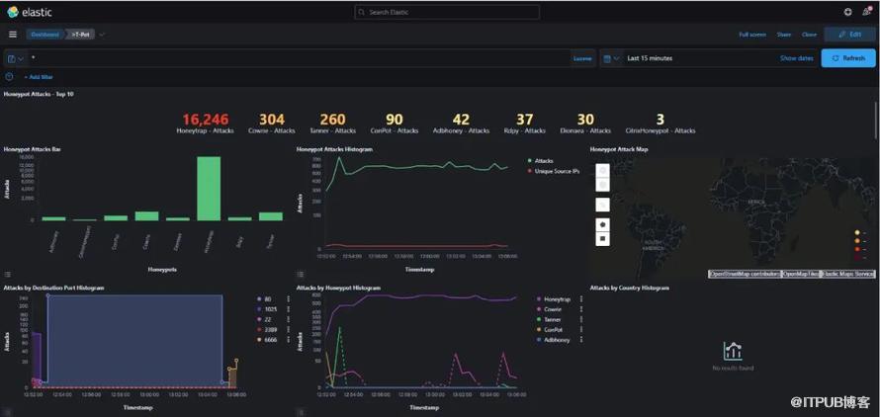The image size is (880, 417).
Task: Toggle legend for Honeypot Attacks Bar chart
Action: tap(8, 274)
